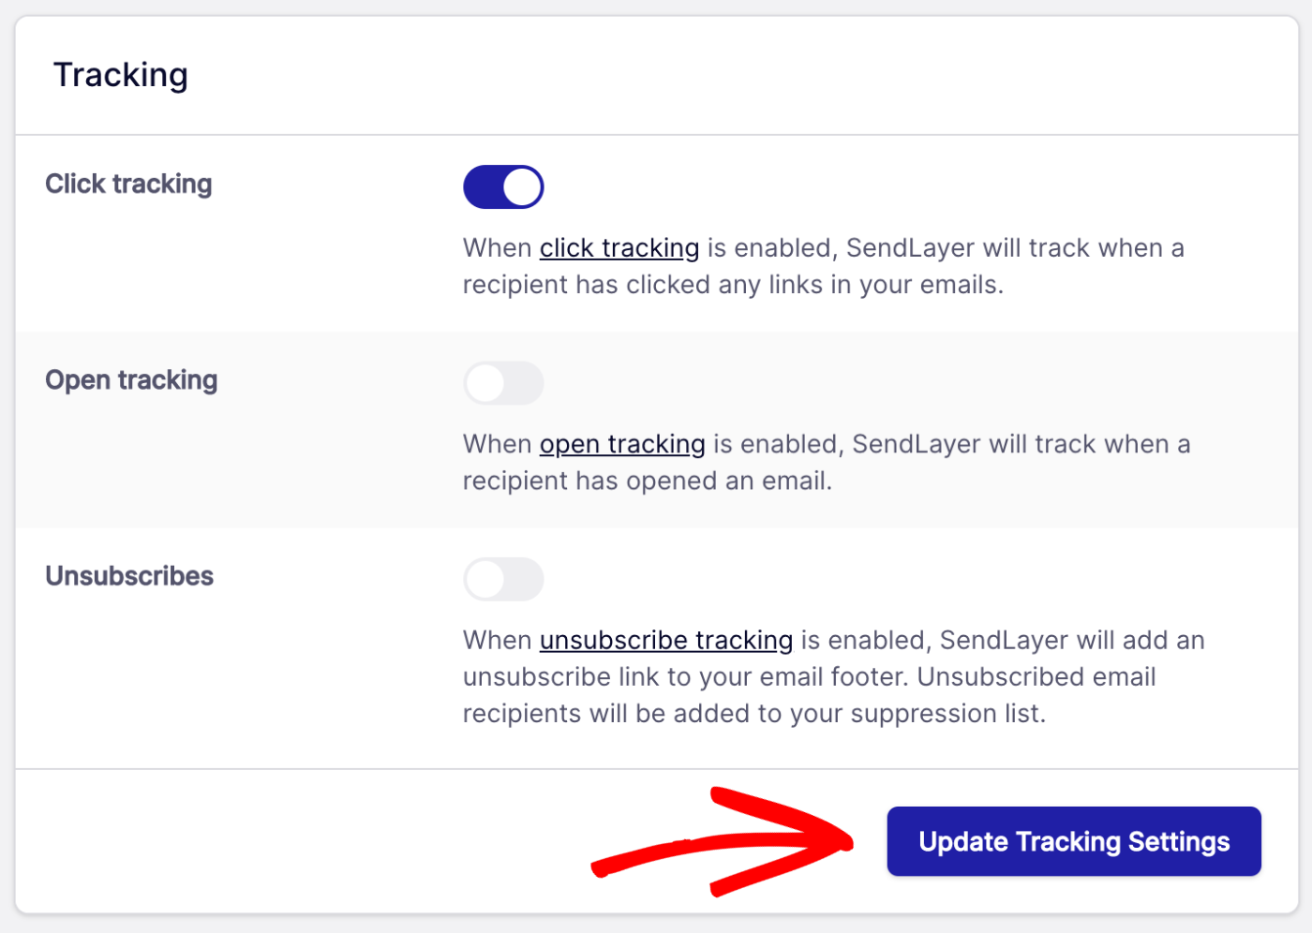The height and width of the screenshot is (933, 1312).
Task: Open the click tracking documentation link
Action: click(619, 247)
